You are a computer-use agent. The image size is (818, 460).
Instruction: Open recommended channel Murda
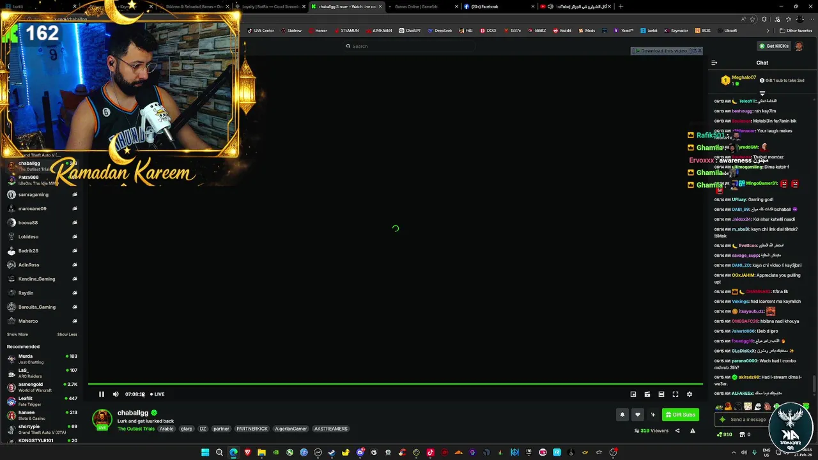41,359
